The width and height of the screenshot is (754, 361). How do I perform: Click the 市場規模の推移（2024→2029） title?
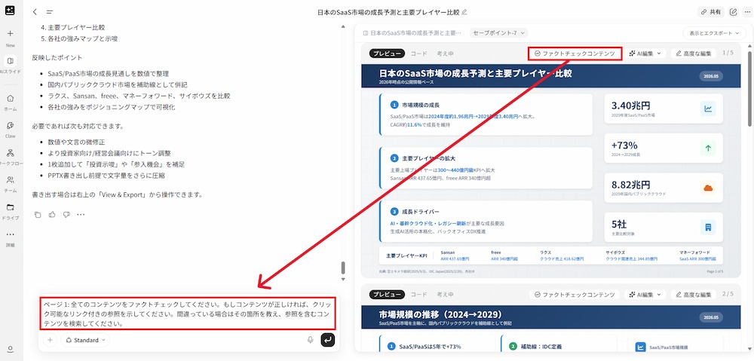440,314
